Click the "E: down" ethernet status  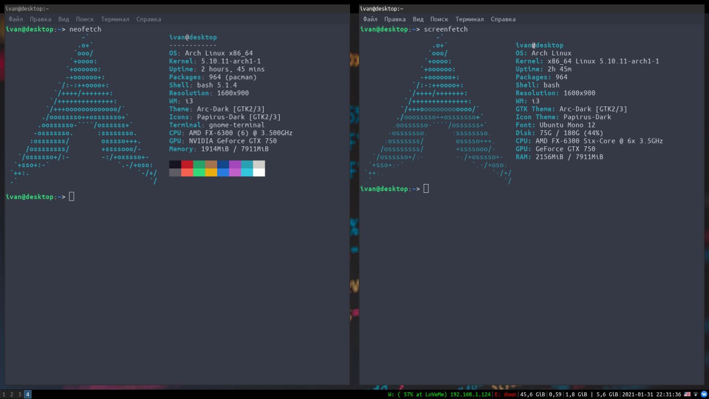pyautogui.click(x=505, y=395)
